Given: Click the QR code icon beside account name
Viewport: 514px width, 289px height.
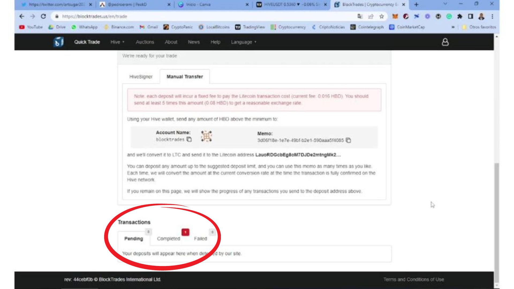Looking at the screenshot, I should [206, 136].
